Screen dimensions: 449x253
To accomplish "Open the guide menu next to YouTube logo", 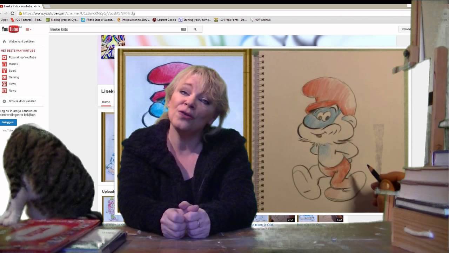I will click(x=28, y=29).
